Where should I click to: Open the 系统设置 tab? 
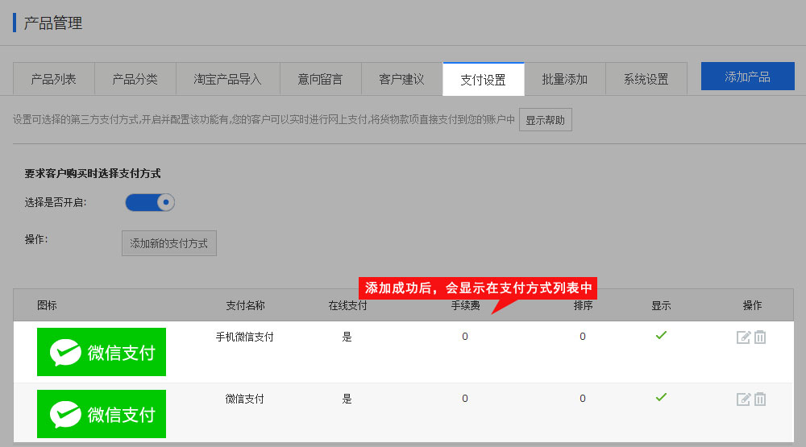coord(646,79)
